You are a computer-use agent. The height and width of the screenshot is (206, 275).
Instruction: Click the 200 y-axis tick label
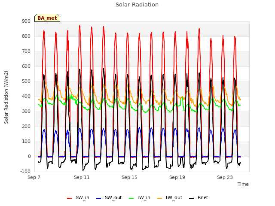click(26, 127)
